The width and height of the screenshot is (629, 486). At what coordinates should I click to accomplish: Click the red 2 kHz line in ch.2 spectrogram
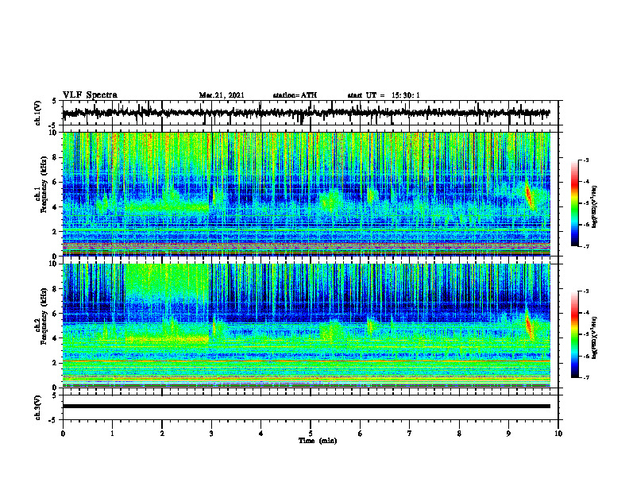point(306,361)
